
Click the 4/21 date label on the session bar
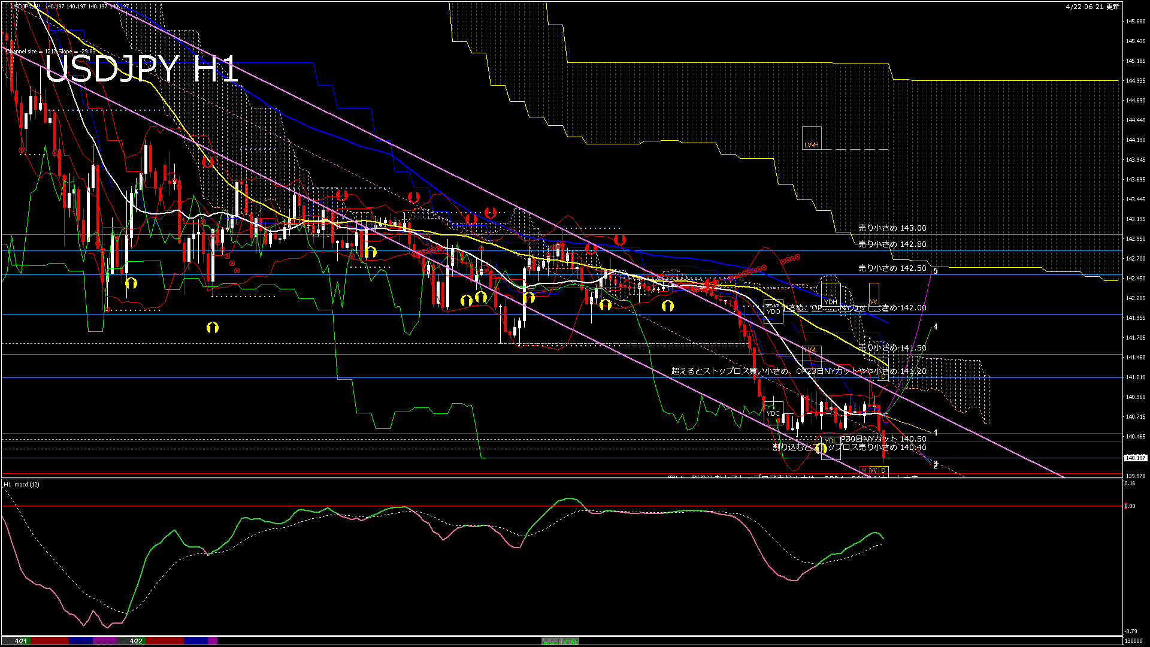[x=21, y=641]
